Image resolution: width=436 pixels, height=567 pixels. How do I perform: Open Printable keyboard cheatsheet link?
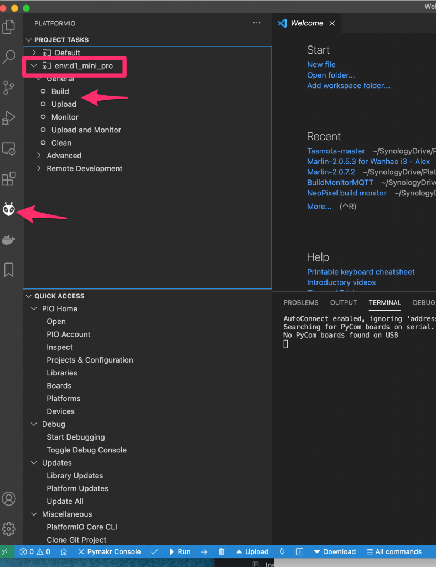point(361,272)
